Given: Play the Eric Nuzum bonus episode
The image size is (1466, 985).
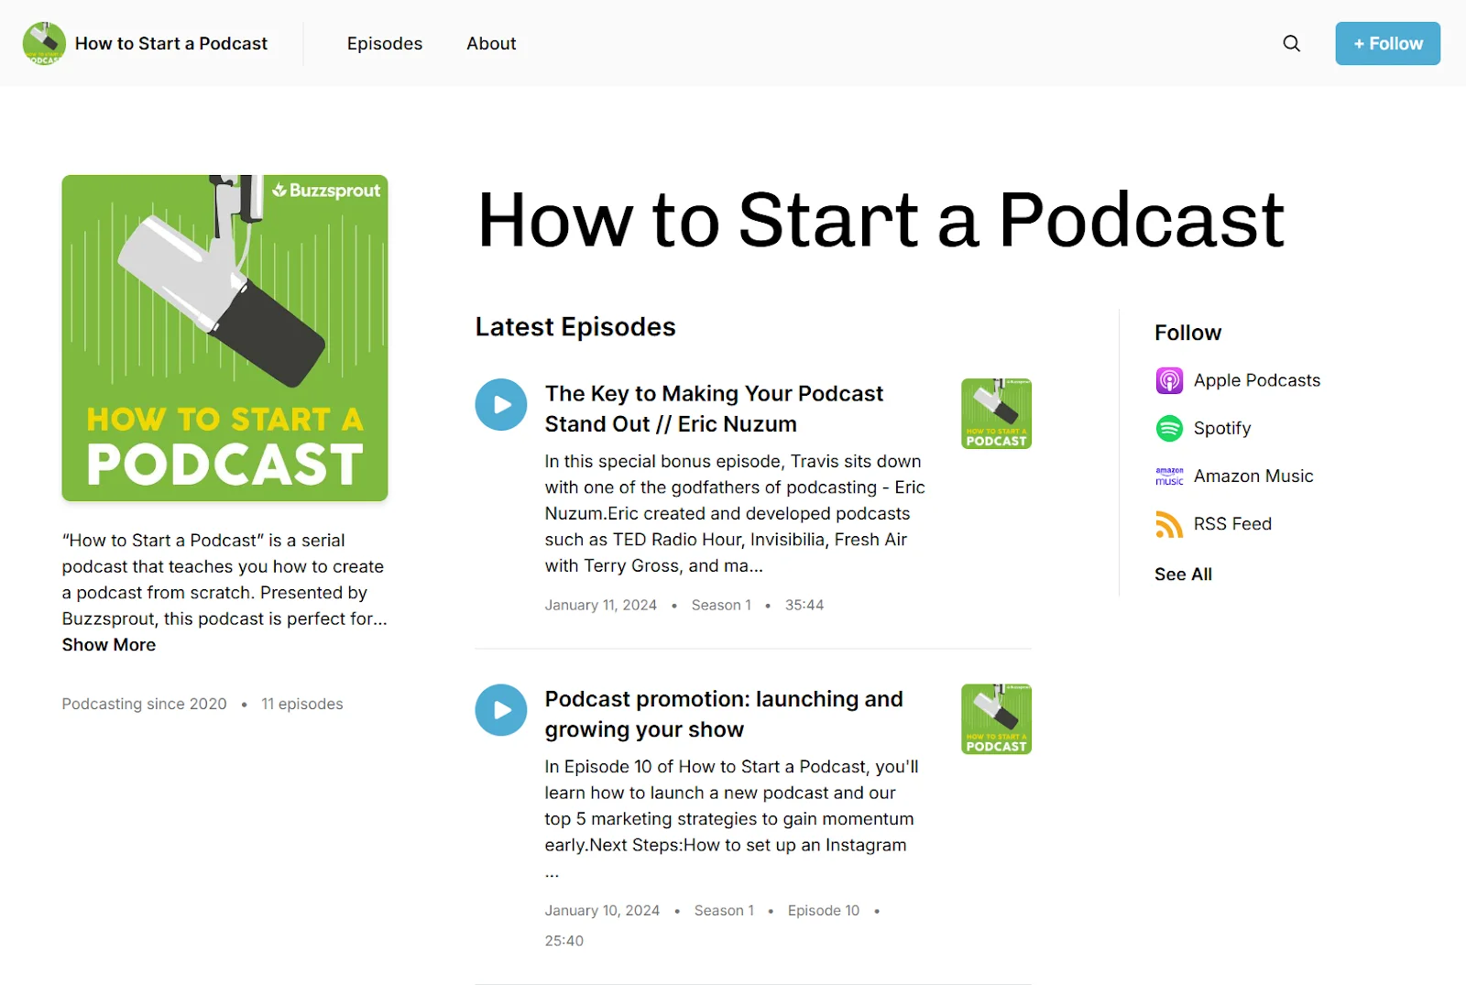Looking at the screenshot, I should [500, 404].
